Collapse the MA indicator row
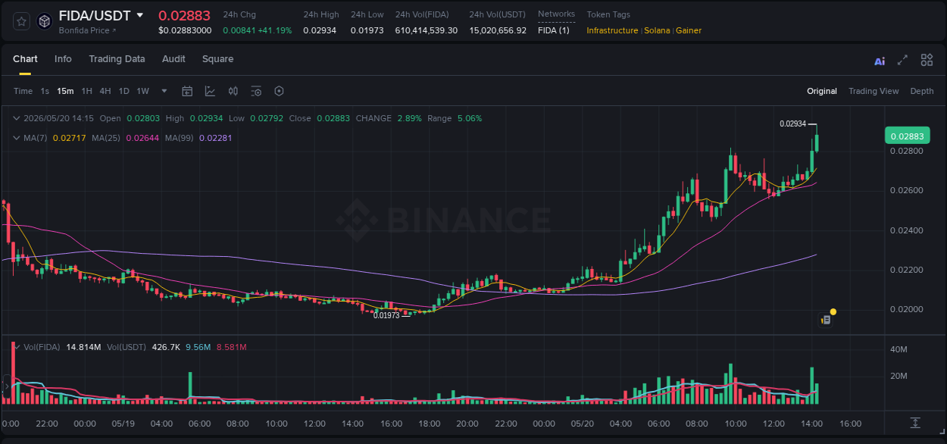947x444 pixels. (x=17, y=138)
